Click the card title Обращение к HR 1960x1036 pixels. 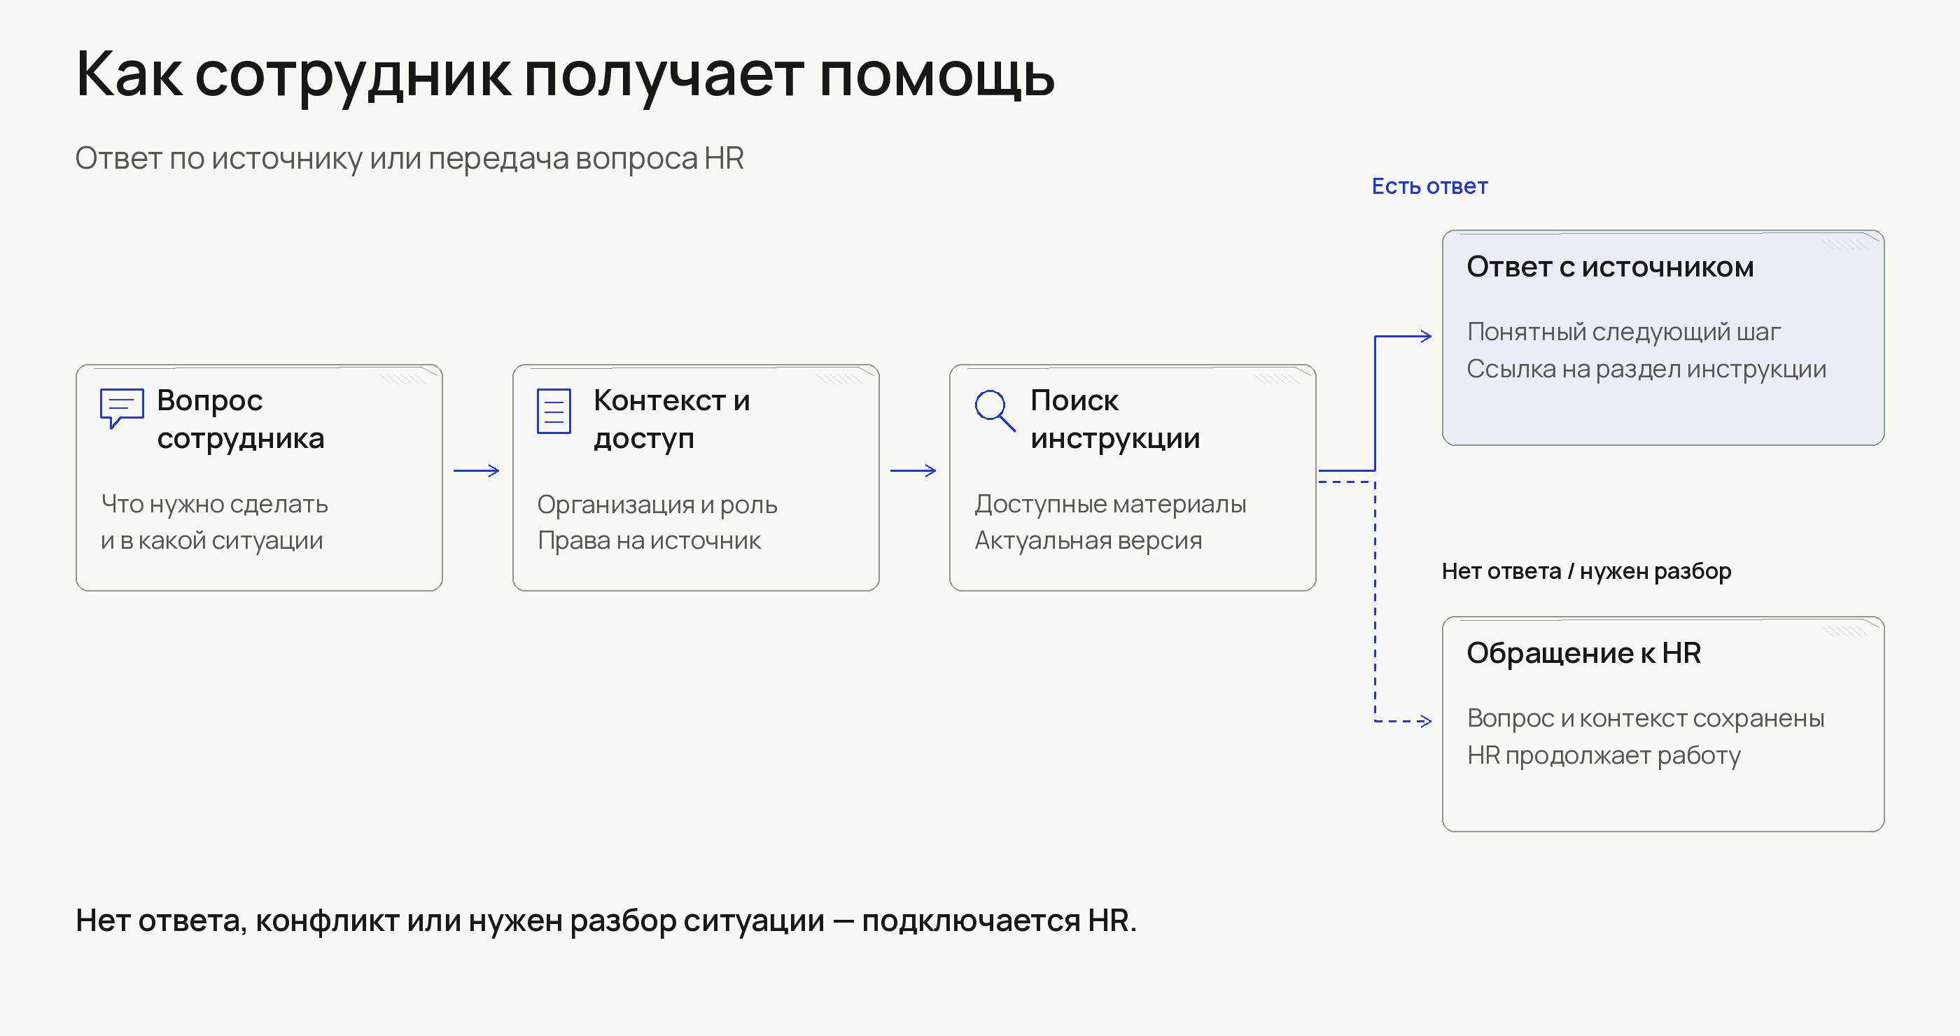click(1583, 653)
